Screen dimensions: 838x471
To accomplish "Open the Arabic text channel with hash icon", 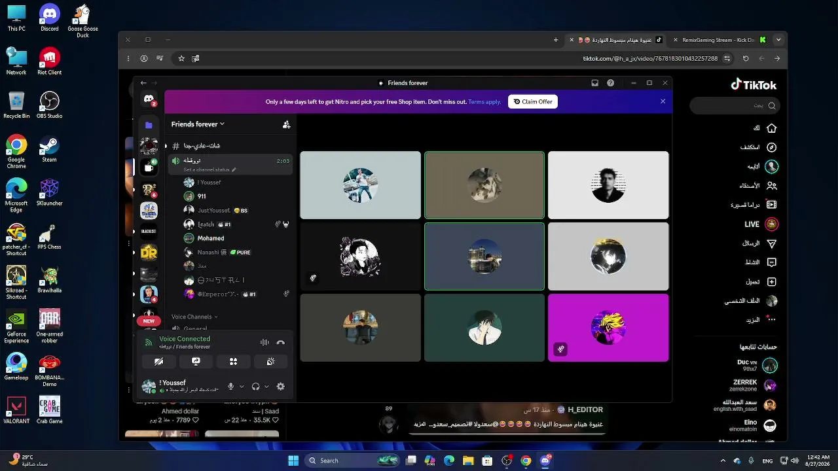I will point(229,146).
